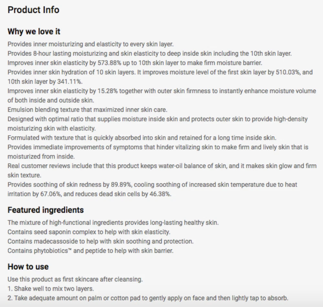The height and width of the screenshot is (307, 323).
Task: Click the phytobiotics and peptide line
Action: tap(90, 251)
